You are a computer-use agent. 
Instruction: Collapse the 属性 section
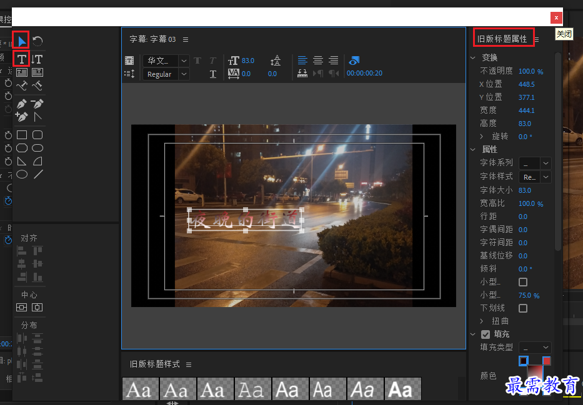(x=473, y=150)
